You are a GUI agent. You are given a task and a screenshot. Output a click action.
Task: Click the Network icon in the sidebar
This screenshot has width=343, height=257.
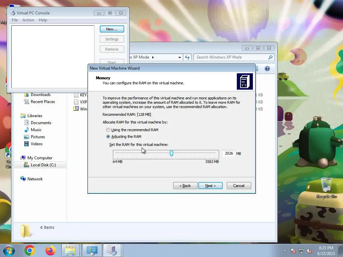click(x=23, y=179)
